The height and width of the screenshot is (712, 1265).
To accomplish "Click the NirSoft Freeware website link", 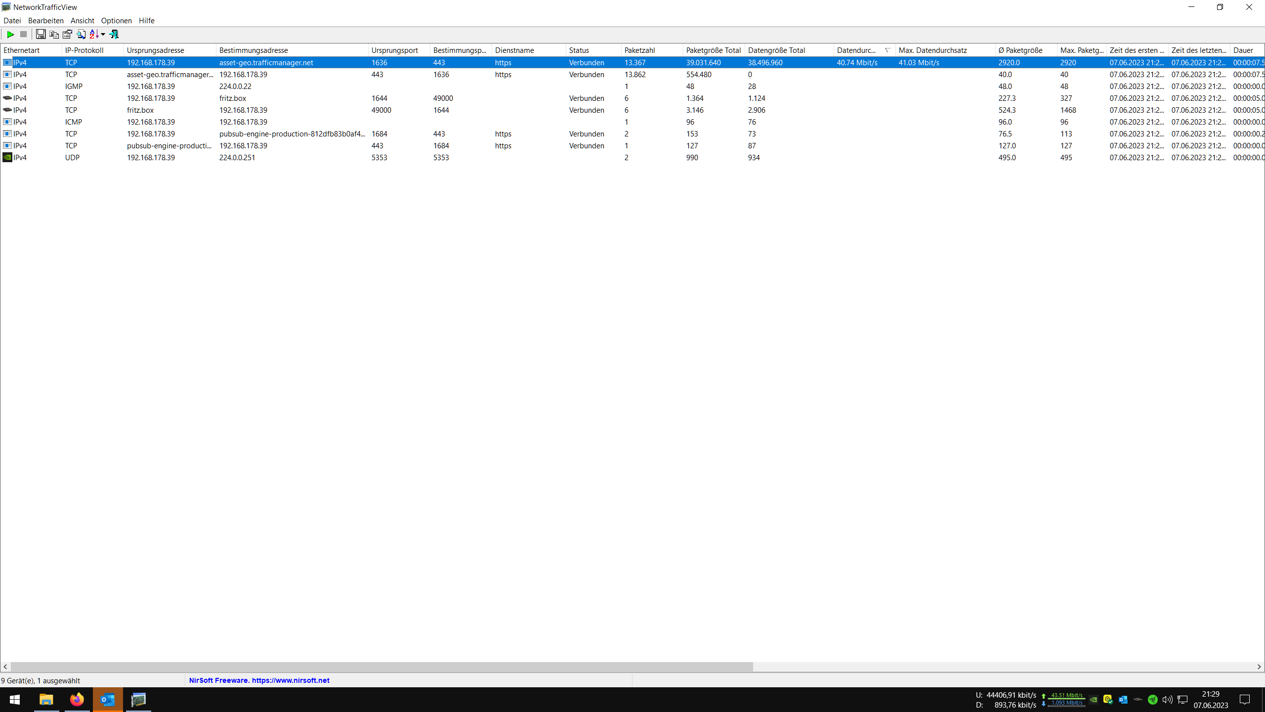I will point(259,680).
